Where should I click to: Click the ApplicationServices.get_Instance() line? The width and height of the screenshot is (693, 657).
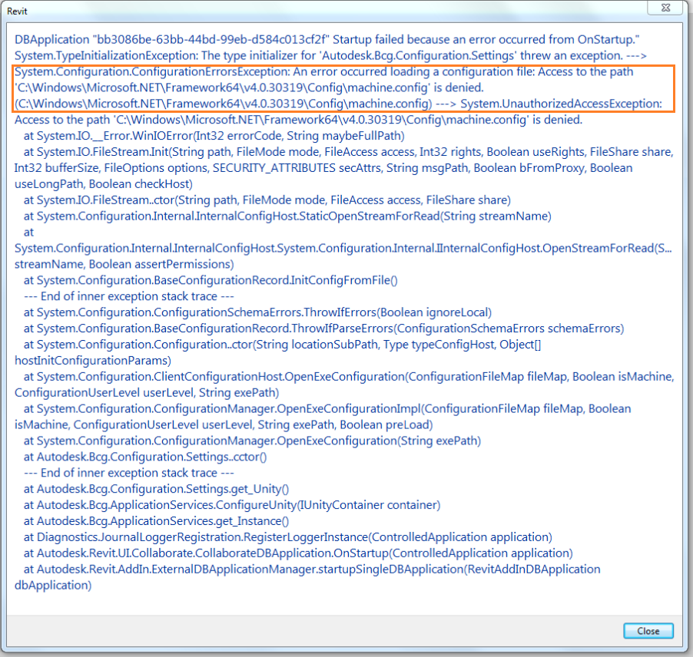[x=156, y=521]
